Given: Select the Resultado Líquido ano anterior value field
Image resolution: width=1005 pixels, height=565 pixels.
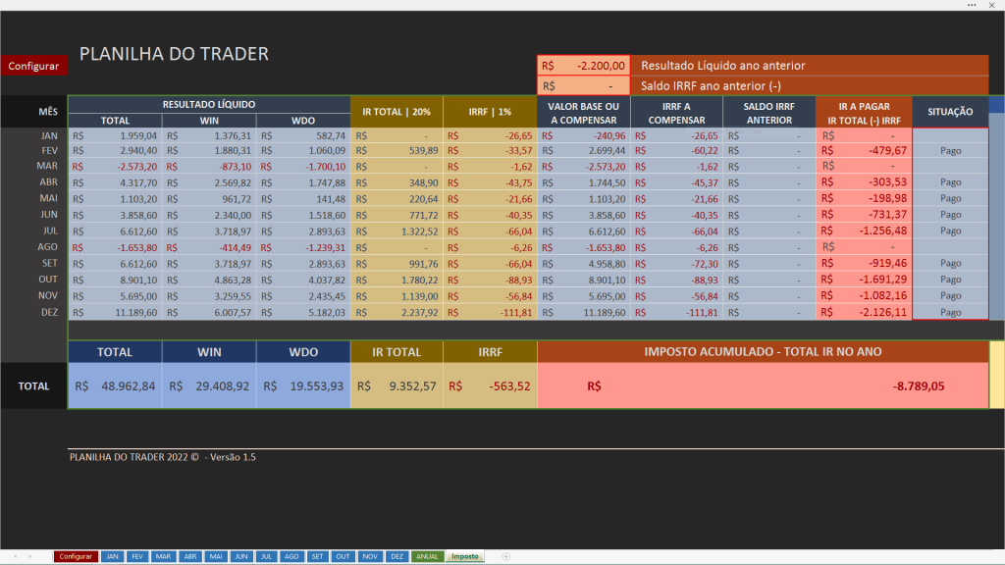Looking at the screenshot, I should pos(583,66).
